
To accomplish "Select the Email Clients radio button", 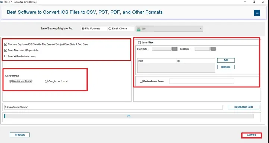I will (x=110, y=29).
